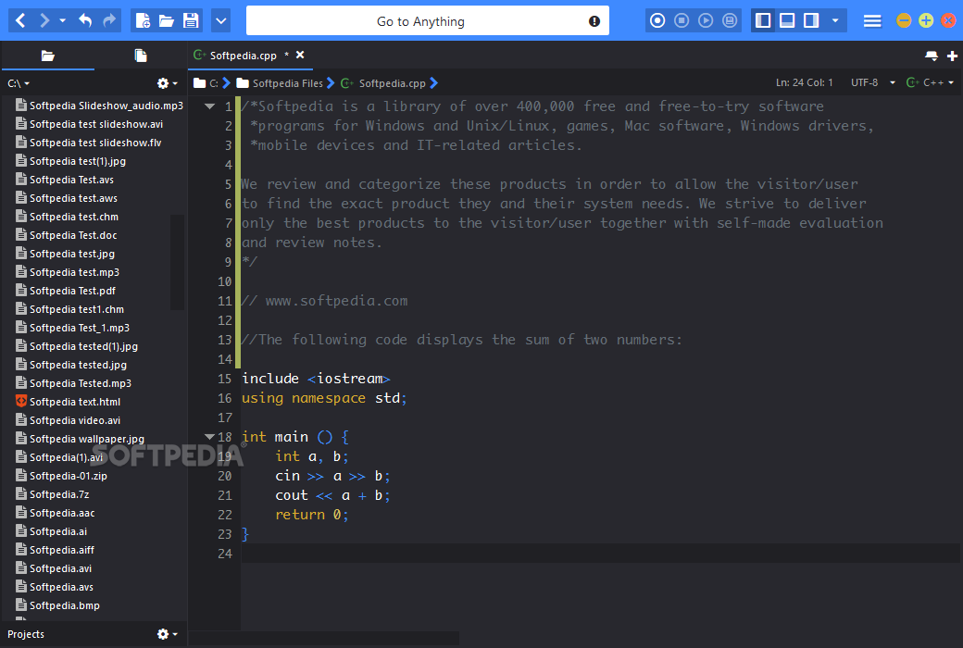Select Softpedia Test.pdf file
963x648 pixels.
tap(65, 291)
